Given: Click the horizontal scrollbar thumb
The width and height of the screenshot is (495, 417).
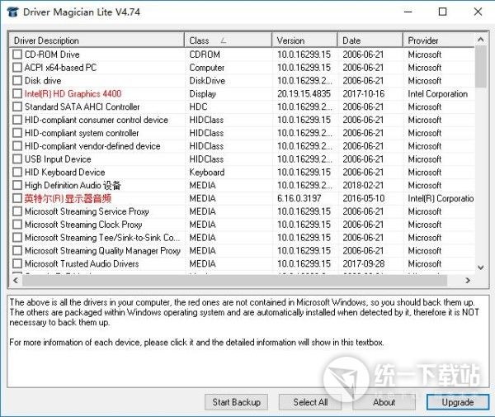Looking at the screenshot, I should pyautogui.click(x=234, y=280).
